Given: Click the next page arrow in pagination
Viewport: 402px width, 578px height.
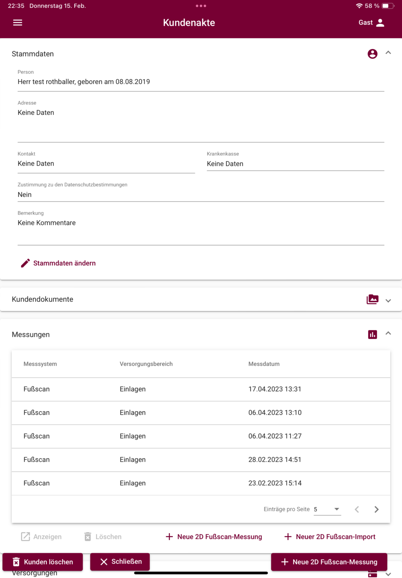Looking at the screenshot, I should click(376, 509).
